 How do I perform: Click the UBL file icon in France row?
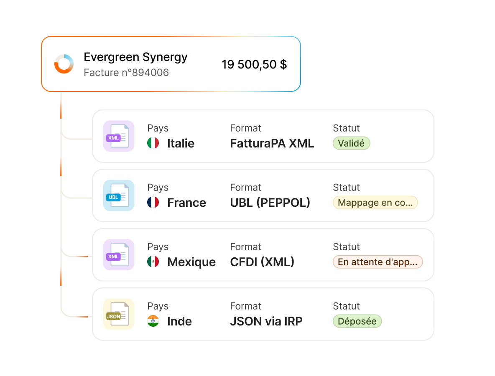tap(119, 196)
